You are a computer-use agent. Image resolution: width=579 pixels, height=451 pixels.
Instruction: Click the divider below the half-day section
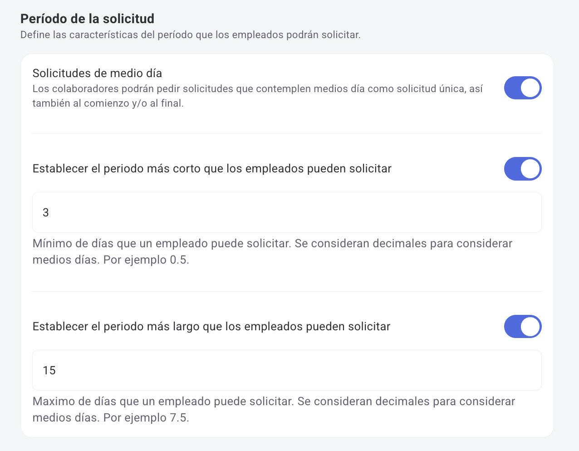pos(287,134)
